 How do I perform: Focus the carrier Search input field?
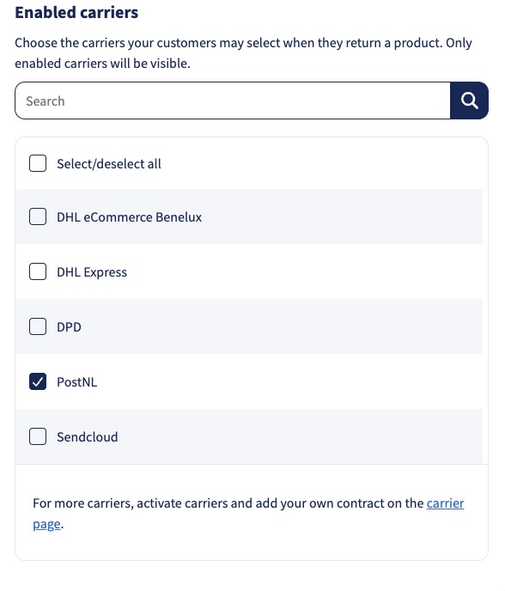(233, 101)
